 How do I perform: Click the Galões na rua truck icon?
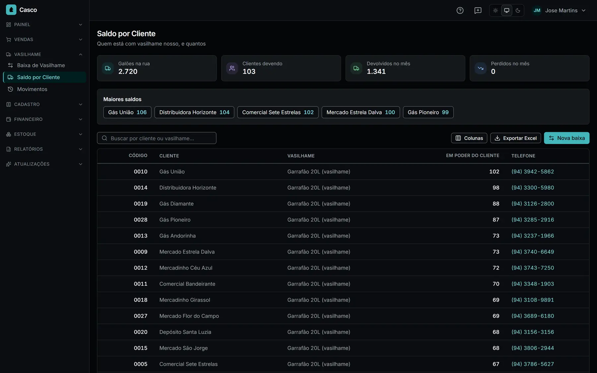[108, 68]
